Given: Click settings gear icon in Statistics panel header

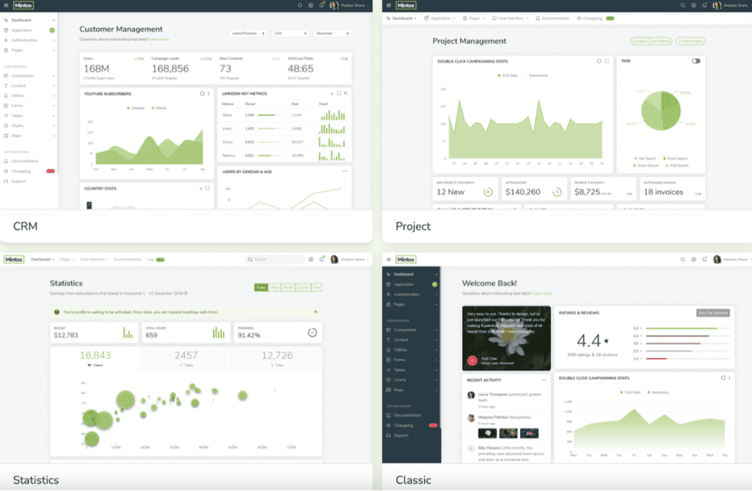Looking at the screenshot, I should 311,259.
